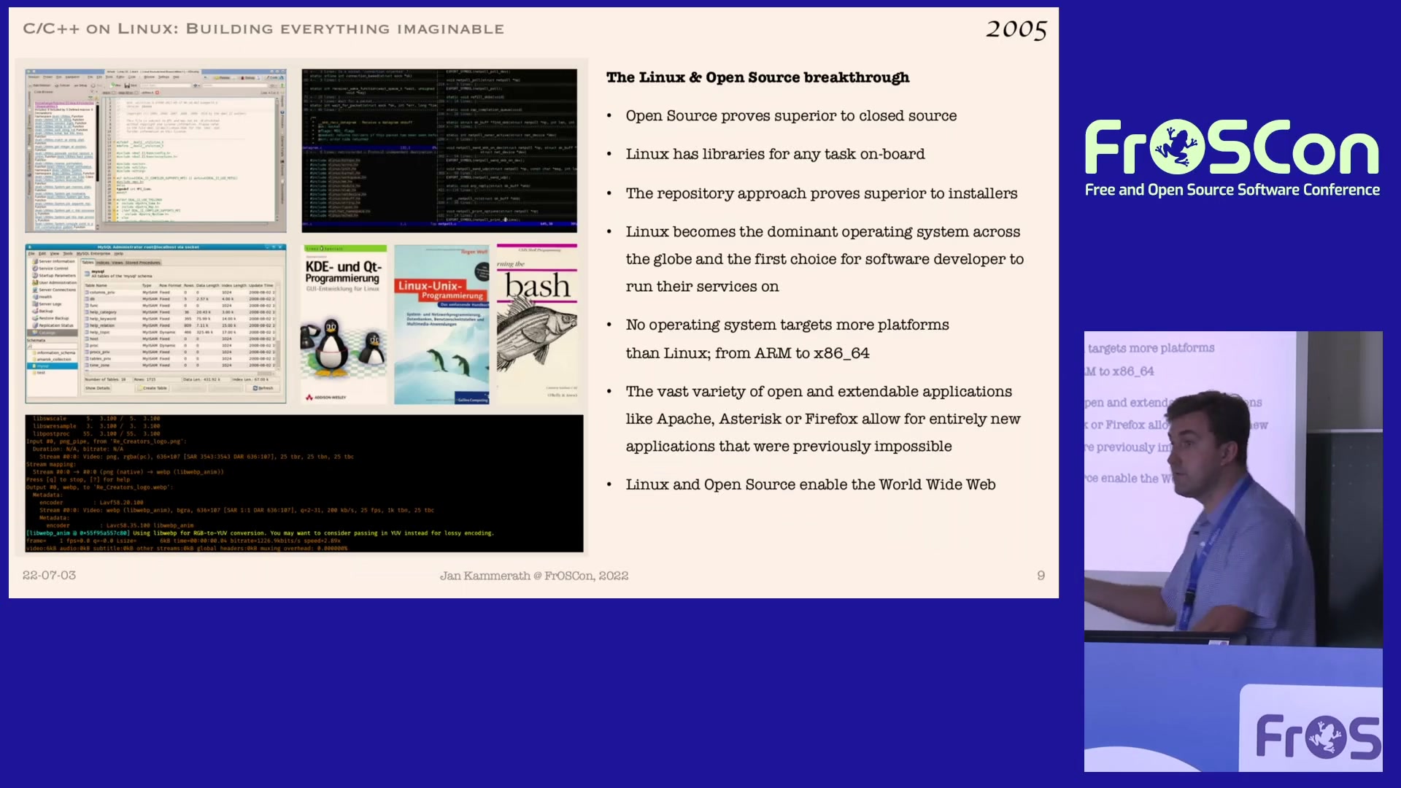Click the slide page number '9'

pos(1041,575)
